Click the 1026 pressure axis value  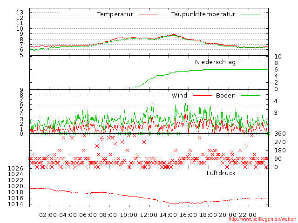pos(15,168)
